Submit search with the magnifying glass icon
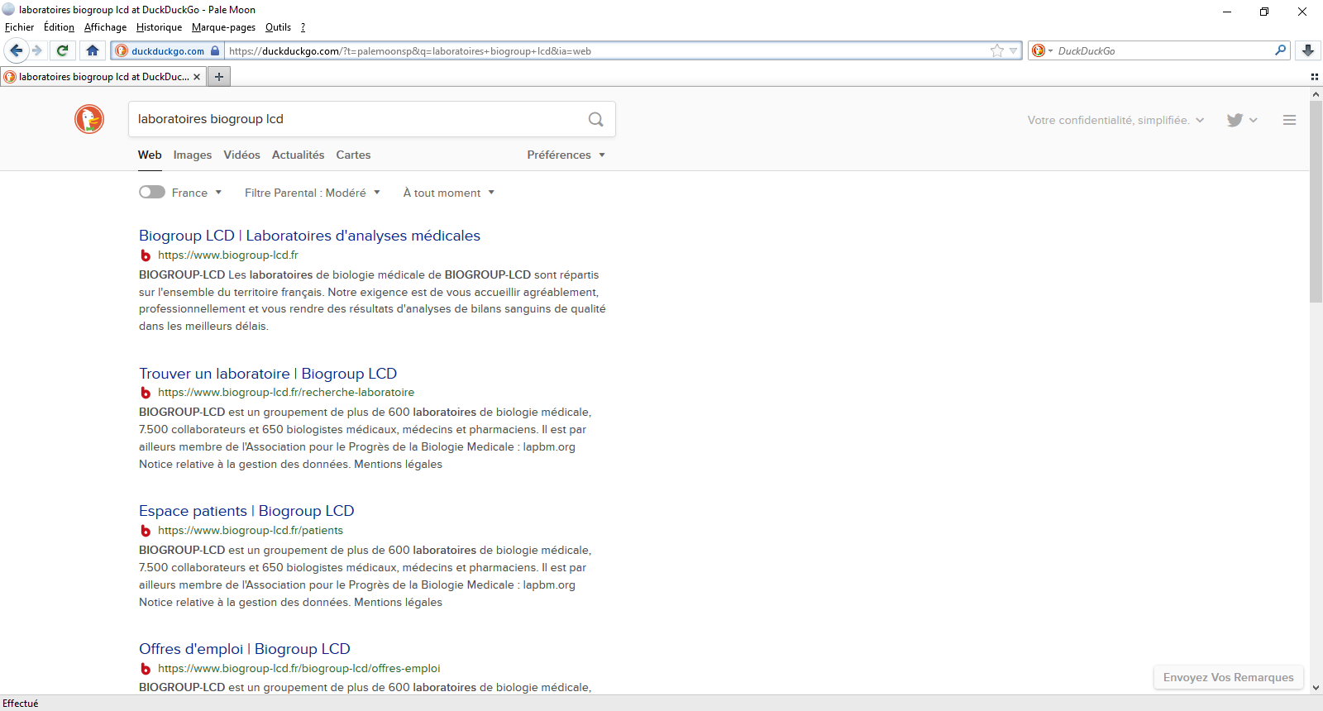The height and width of the screenshot is (711, 1323). [595, 119]
